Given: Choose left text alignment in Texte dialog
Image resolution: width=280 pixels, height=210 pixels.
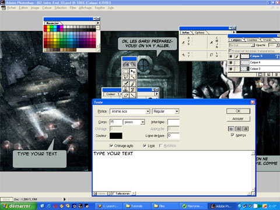Looking at the screenshot, I should (231, 129).
